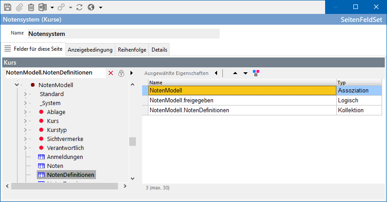The height and width of the screenshot is (202, 387).
Task: Select Anmeldungen in the tree
Action: 65,157
